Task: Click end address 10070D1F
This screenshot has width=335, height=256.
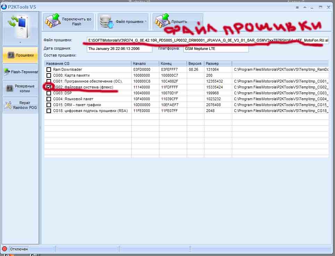Action: [x=169, y=93]
